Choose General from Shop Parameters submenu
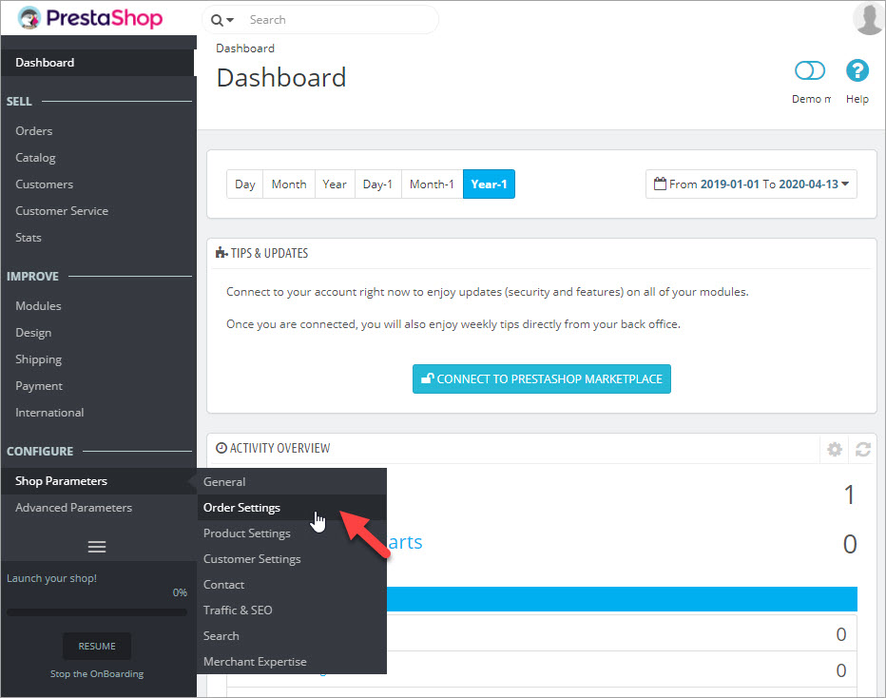Viewport: 886px width, 698px height. (x=292, y=481)
